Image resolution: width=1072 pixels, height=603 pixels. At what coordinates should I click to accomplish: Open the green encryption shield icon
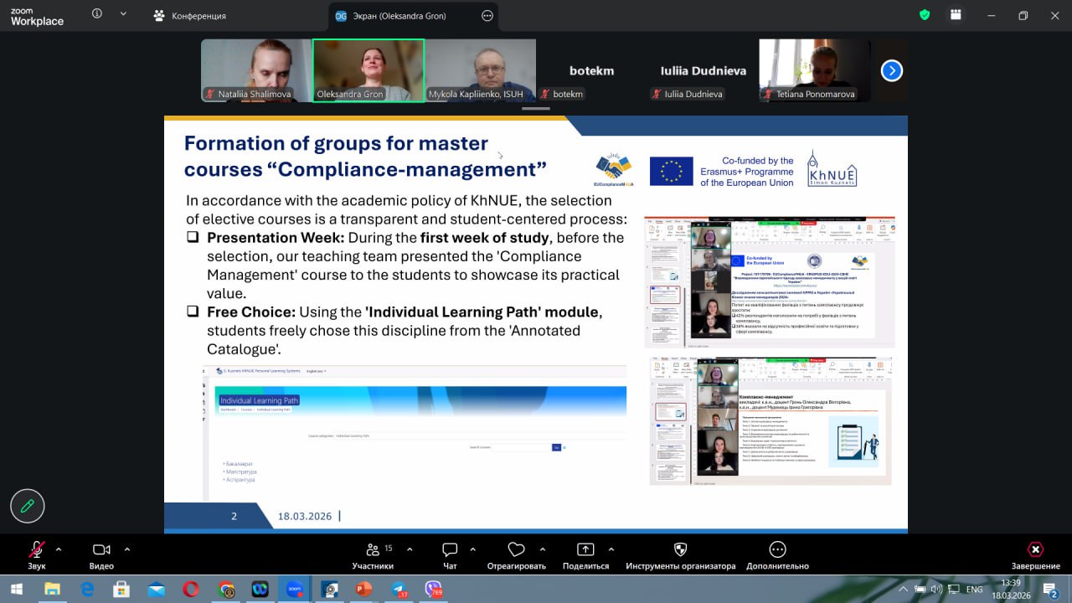(925, 15)
